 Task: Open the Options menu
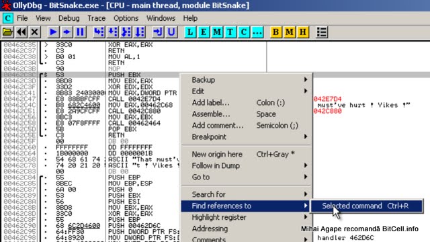coord(126,18)
